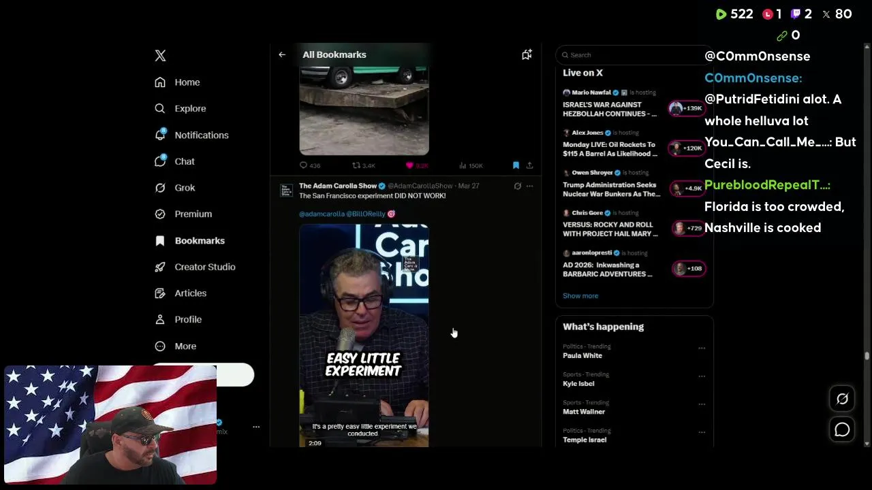Join Owen Shroyer's live space
872x490 pixels.
click(x=611, y=189)
